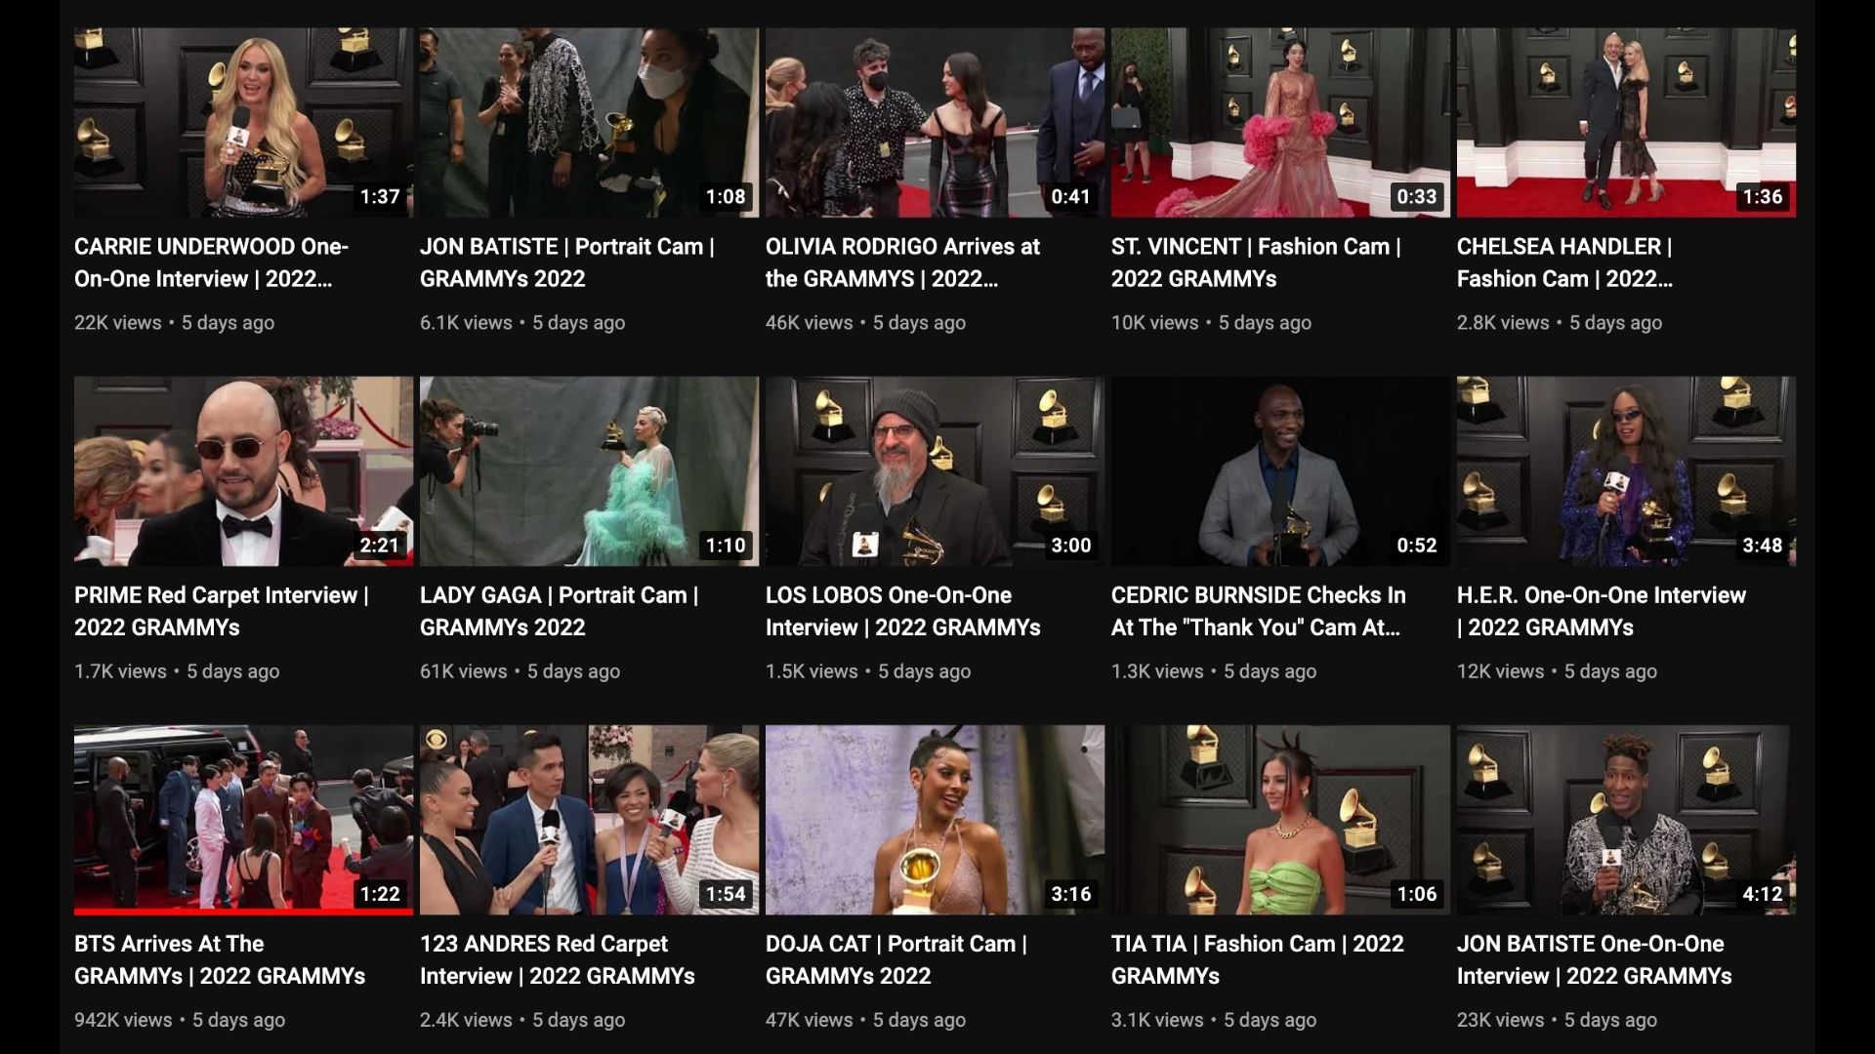Click the TIA TIA Fashion Cam title
The width and height of the screenshot is (1875, 1054).
(x=1258, y=959)
